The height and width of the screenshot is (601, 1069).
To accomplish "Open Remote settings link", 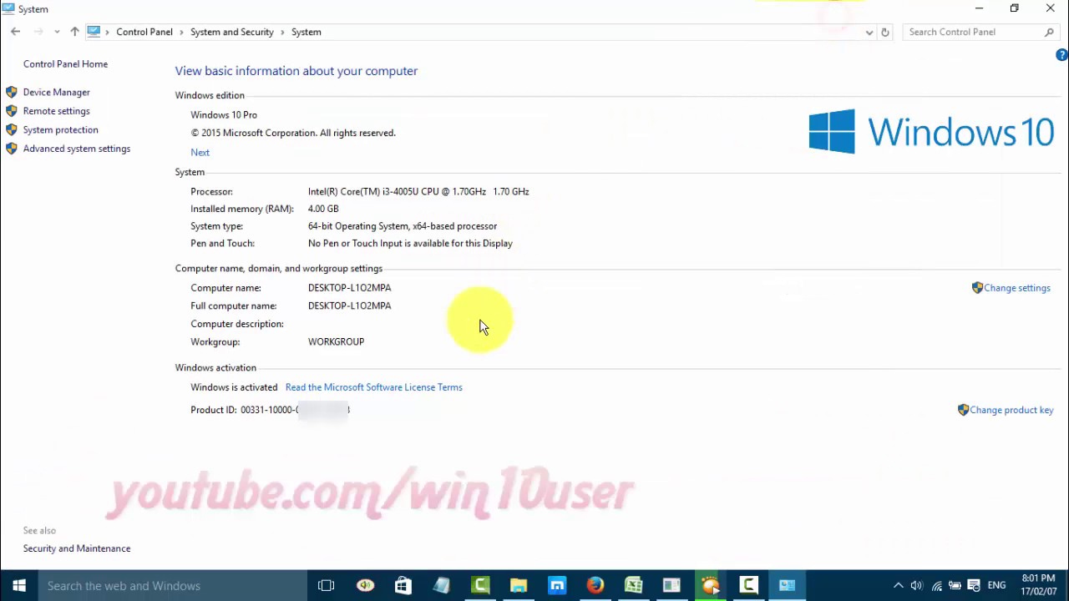I will [x=56, y=111].
